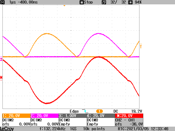This screenshot has width=175, height=131.
Task: Click channel 3 Empty status text
Action: point(65,124)
